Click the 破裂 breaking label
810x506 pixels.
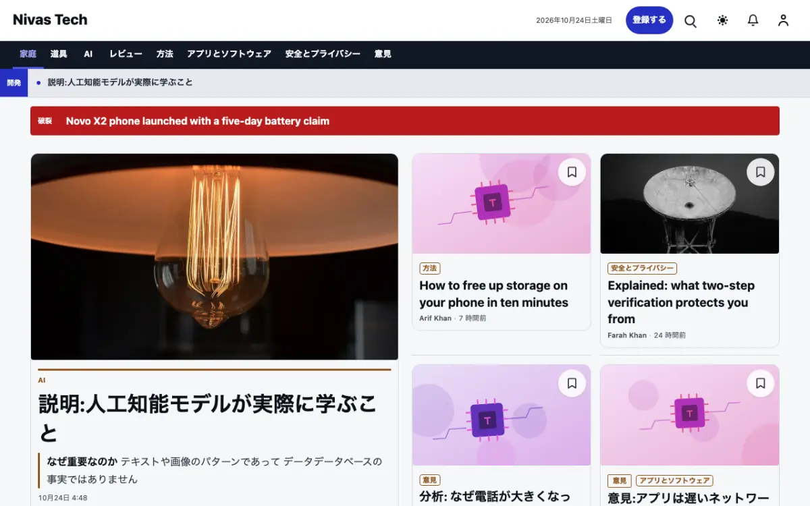pos(45,121)
